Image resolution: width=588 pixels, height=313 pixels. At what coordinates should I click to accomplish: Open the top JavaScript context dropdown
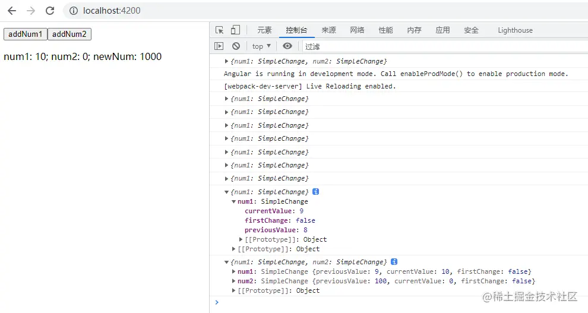pyautogui.click(x=261, y=46)
